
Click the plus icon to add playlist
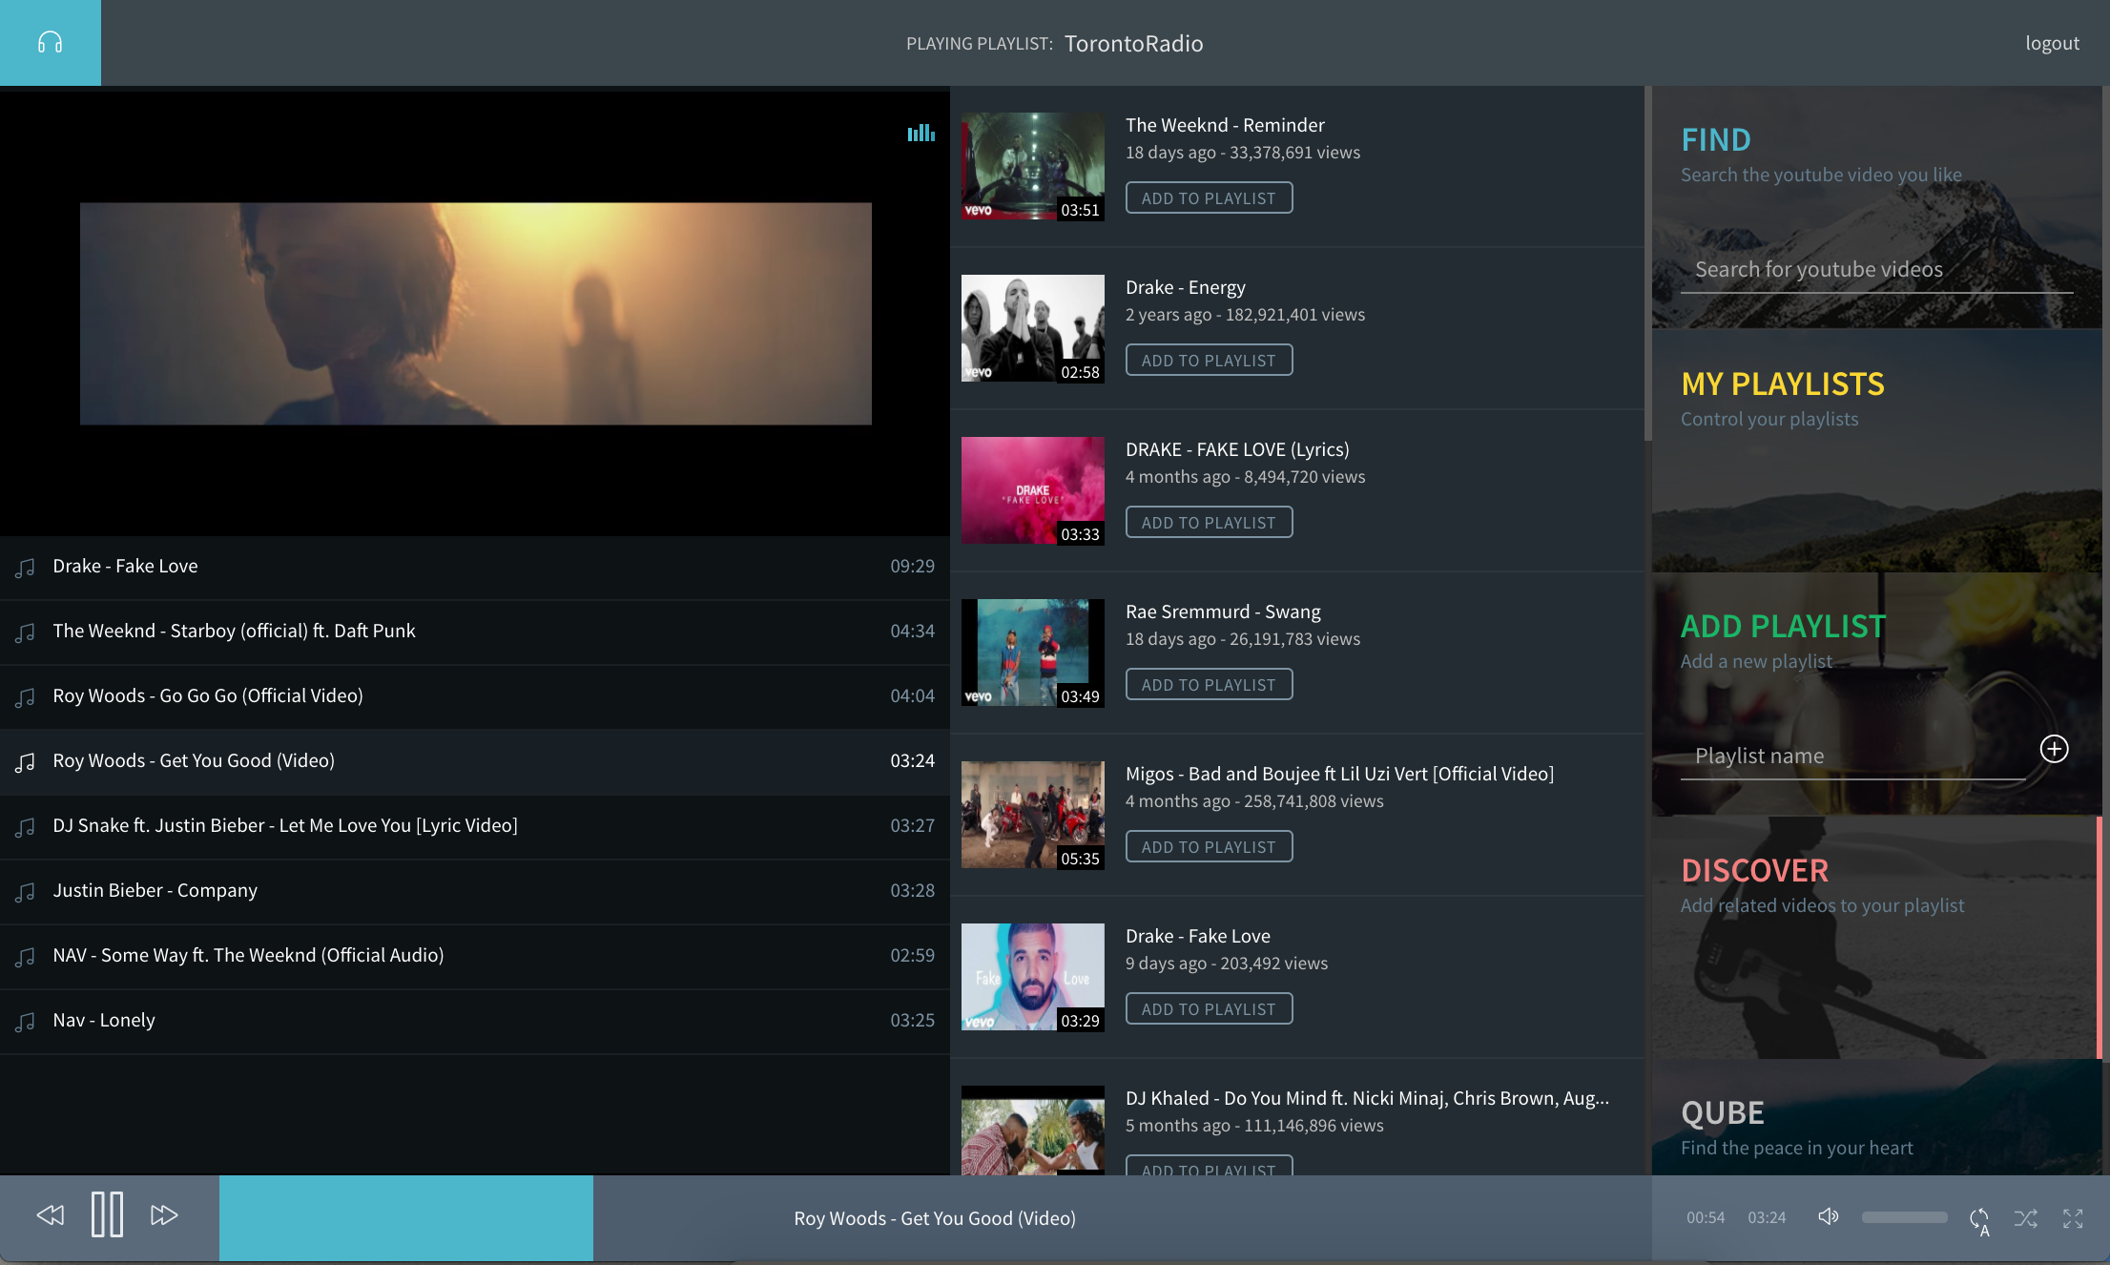(2054, 749)
